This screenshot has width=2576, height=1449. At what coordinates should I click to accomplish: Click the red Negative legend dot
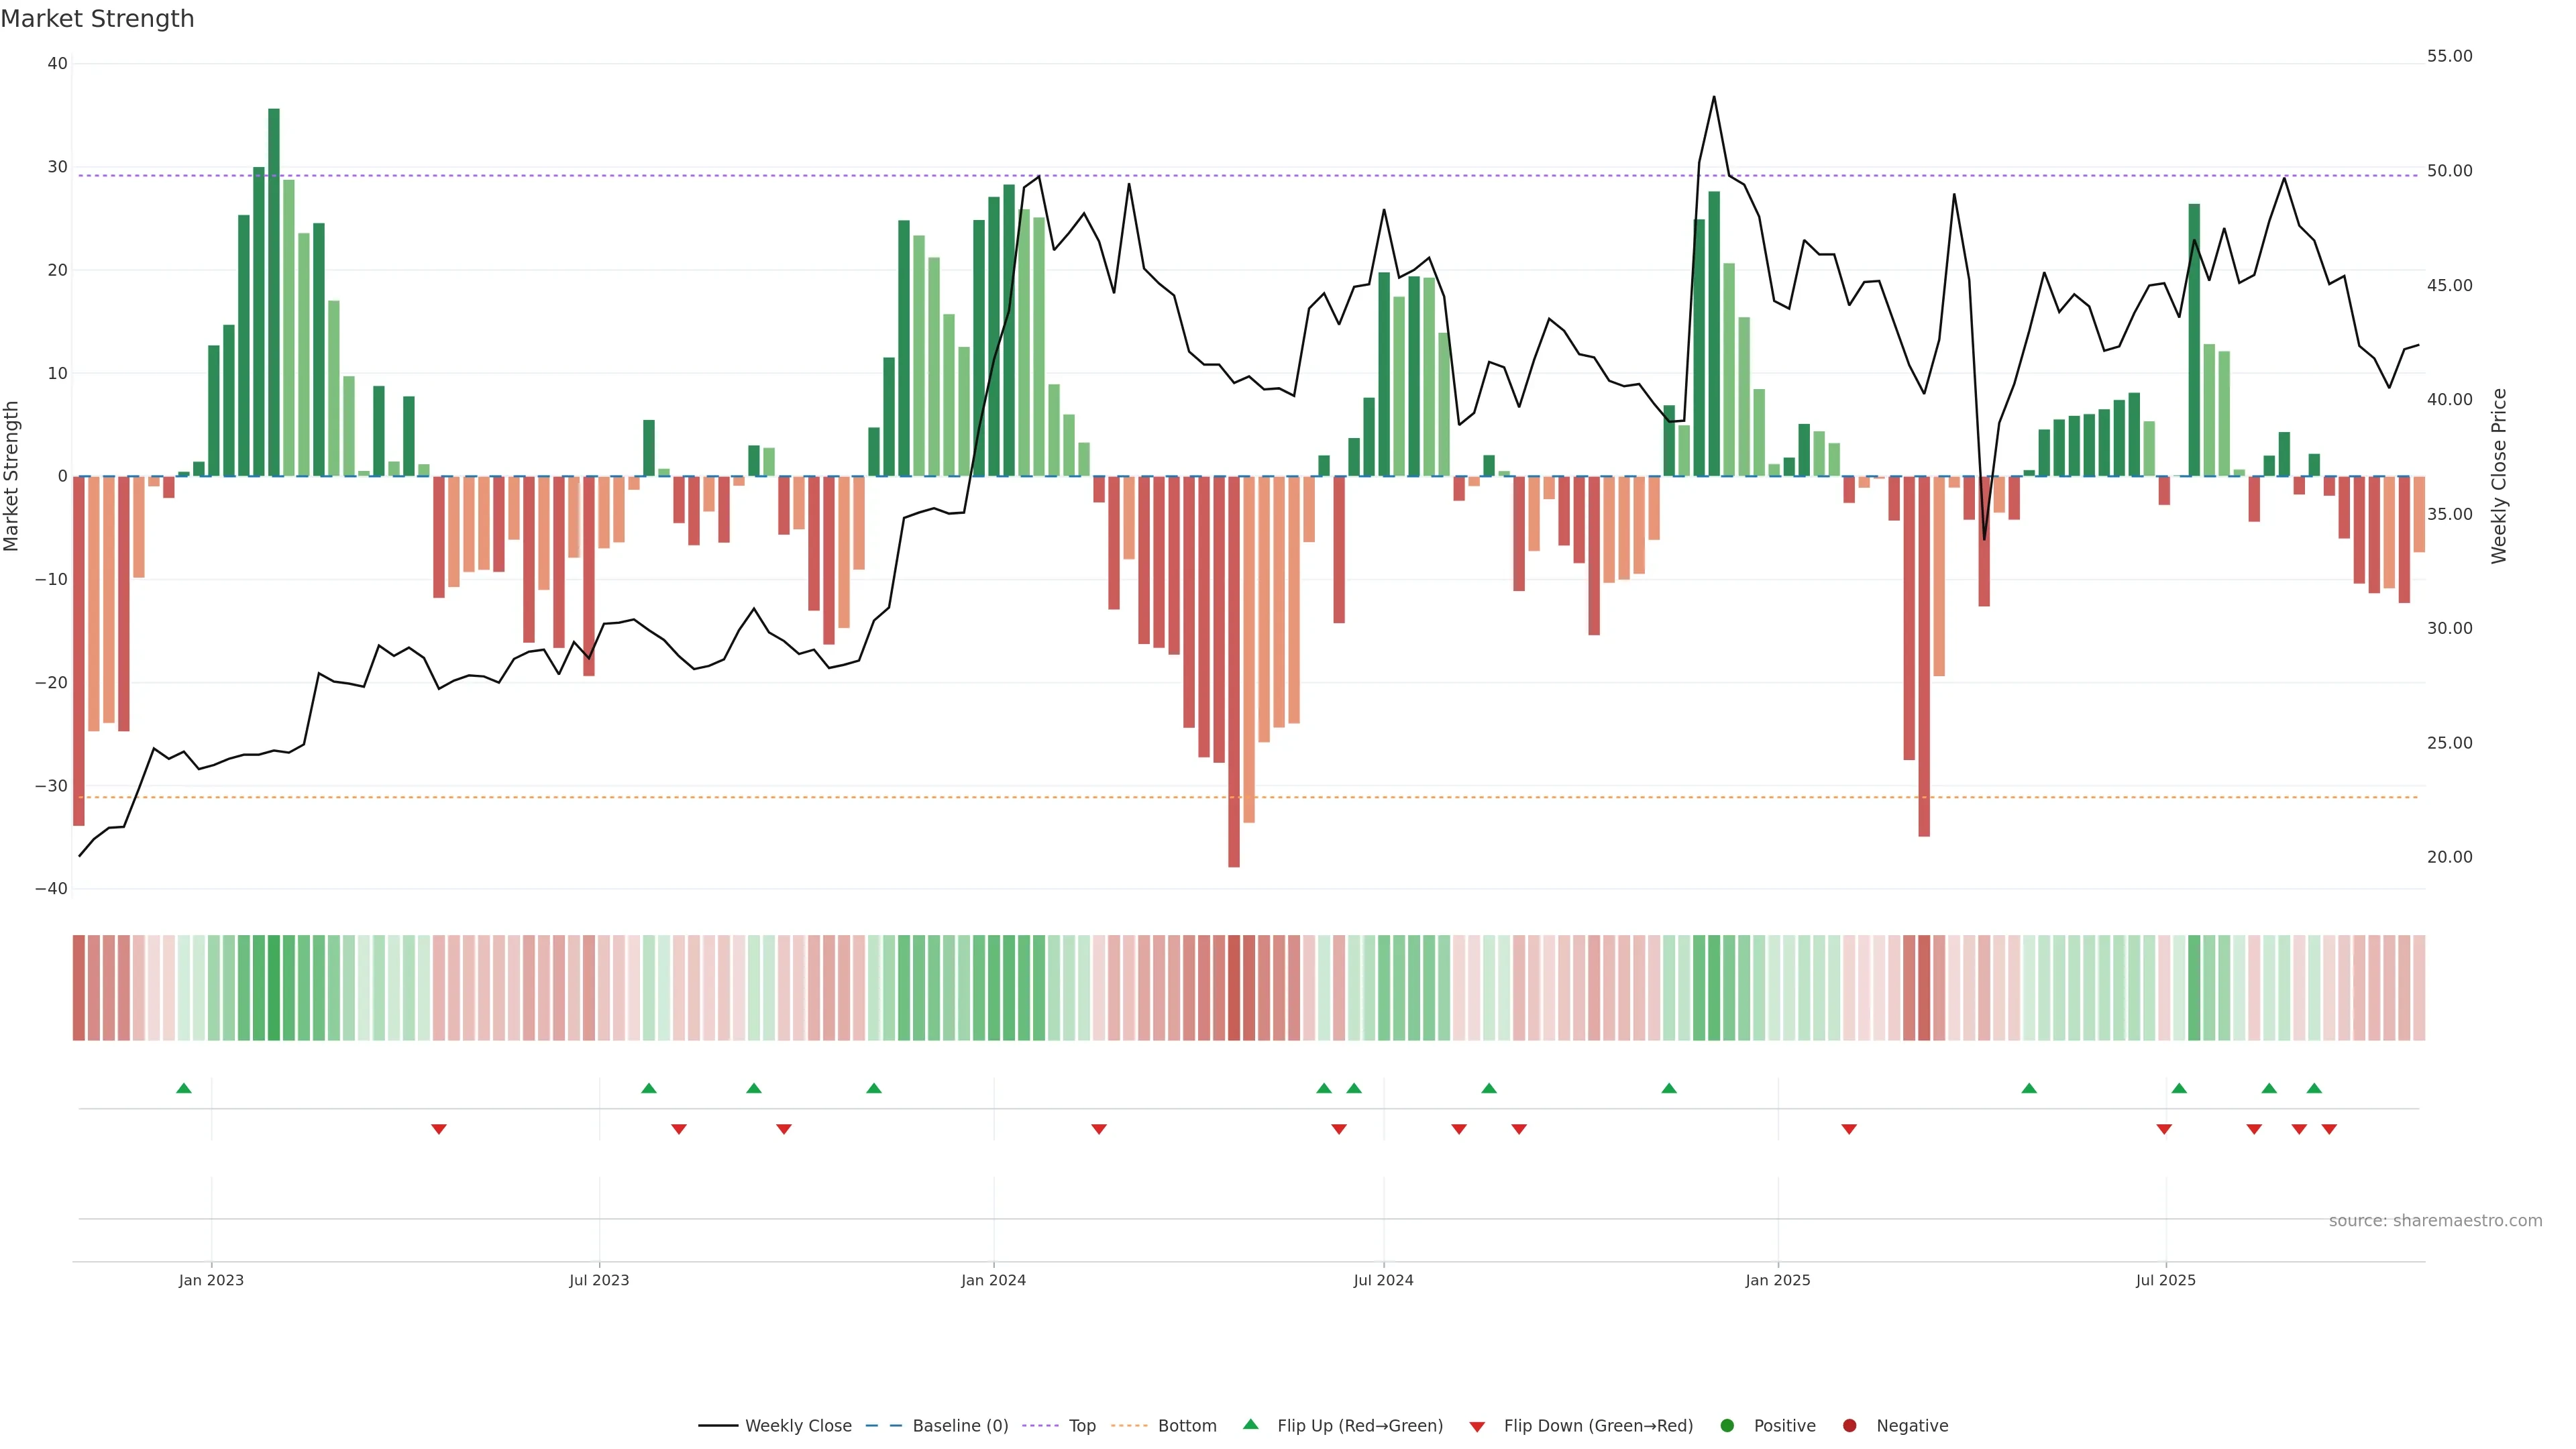(x=1849, y=1426)
